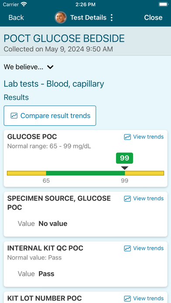Click chart icon in Compare result trends

click(x=14, y=116)
